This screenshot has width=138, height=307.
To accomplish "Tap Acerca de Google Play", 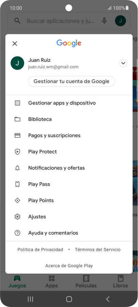I will (x=69, y=266).
